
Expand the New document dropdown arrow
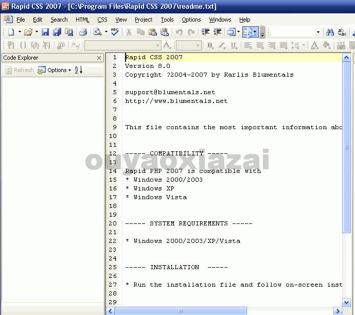pyautogui.click(x=20, y=32)
